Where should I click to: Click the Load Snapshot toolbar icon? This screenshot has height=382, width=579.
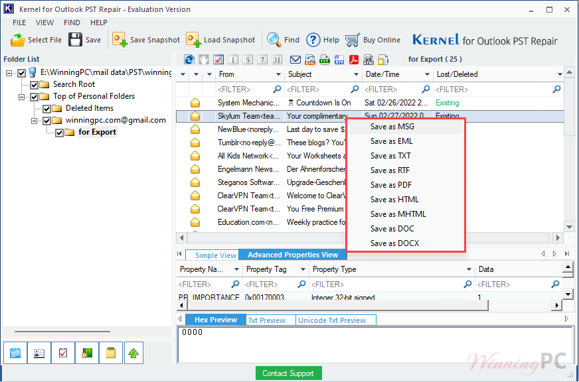194,39
